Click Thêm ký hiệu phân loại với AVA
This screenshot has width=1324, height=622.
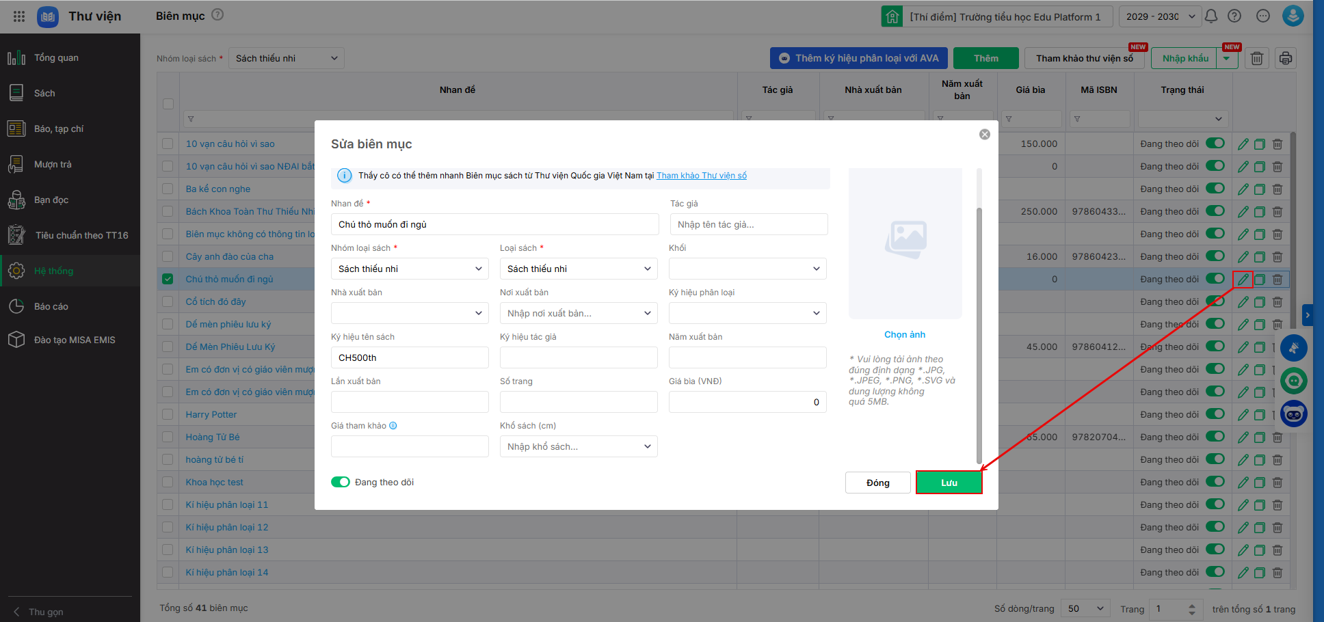point(859,58)
